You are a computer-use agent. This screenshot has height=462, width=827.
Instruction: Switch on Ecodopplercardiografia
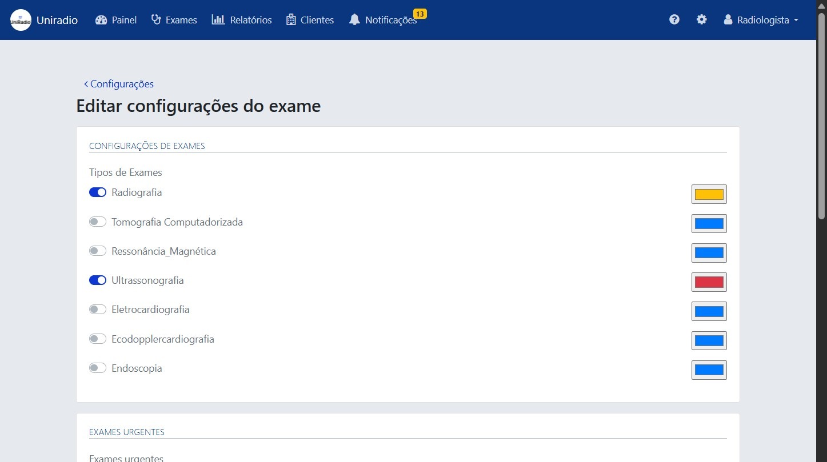pos(97,339)
